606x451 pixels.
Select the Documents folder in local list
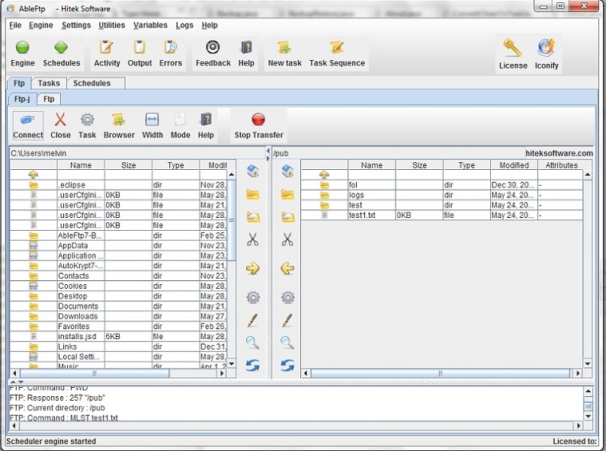[x=78, y=306]
